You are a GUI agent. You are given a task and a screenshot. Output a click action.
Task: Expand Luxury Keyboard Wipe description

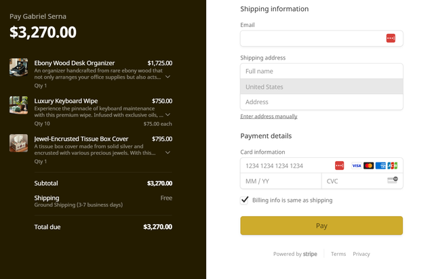(168, 114)
